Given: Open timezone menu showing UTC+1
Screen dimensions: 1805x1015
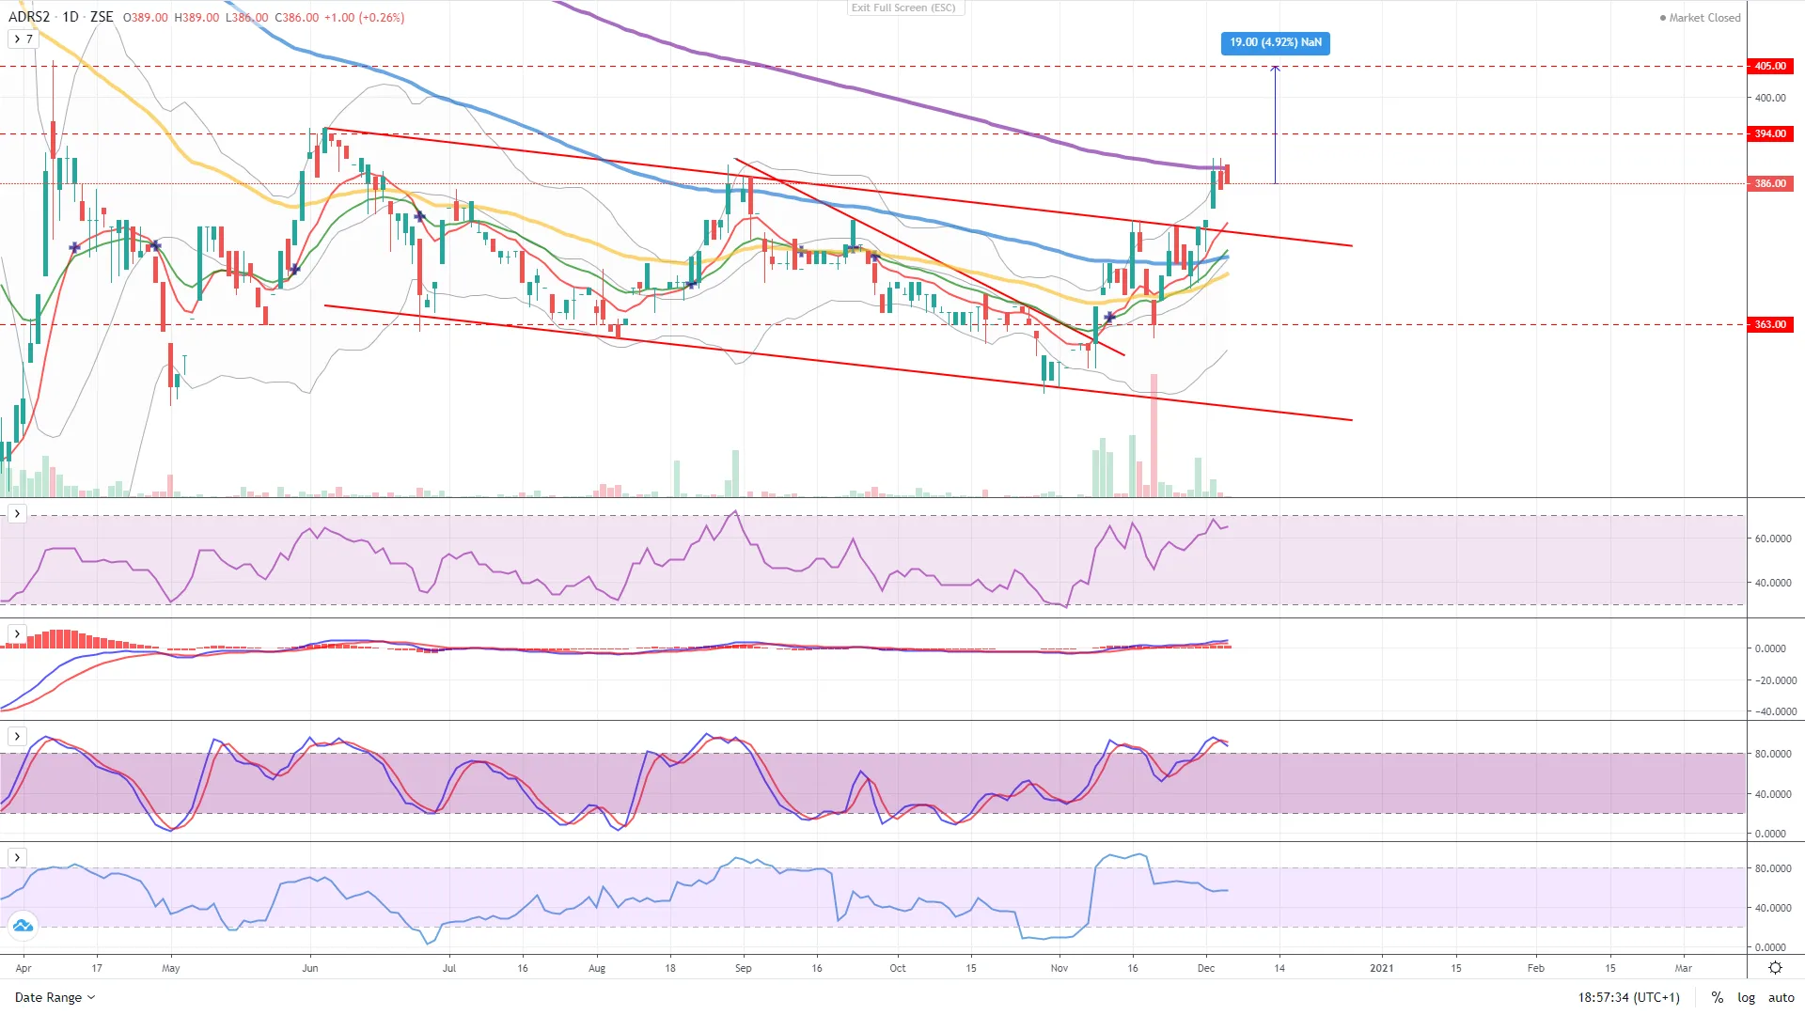Looking at the screenshot, I should [x=1628, y=997].
